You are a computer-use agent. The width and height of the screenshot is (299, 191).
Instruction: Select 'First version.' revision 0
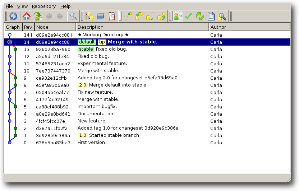(x=147, y=143)
